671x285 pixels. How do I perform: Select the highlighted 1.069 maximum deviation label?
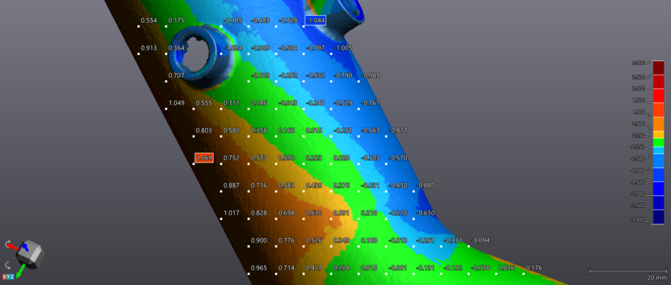(204, 158)
